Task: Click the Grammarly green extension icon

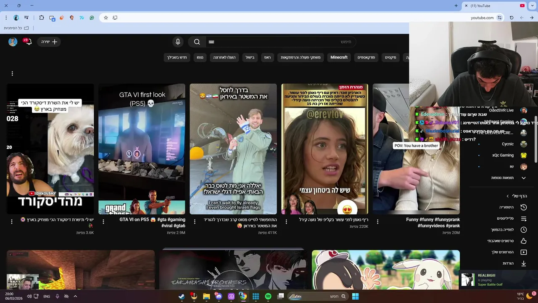Action: click(92, 18)
